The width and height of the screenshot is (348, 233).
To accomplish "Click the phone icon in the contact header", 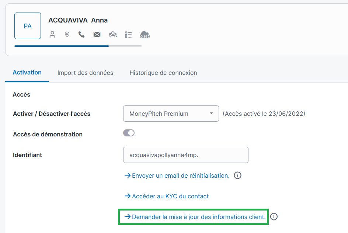I will click(x=81, y=35).
